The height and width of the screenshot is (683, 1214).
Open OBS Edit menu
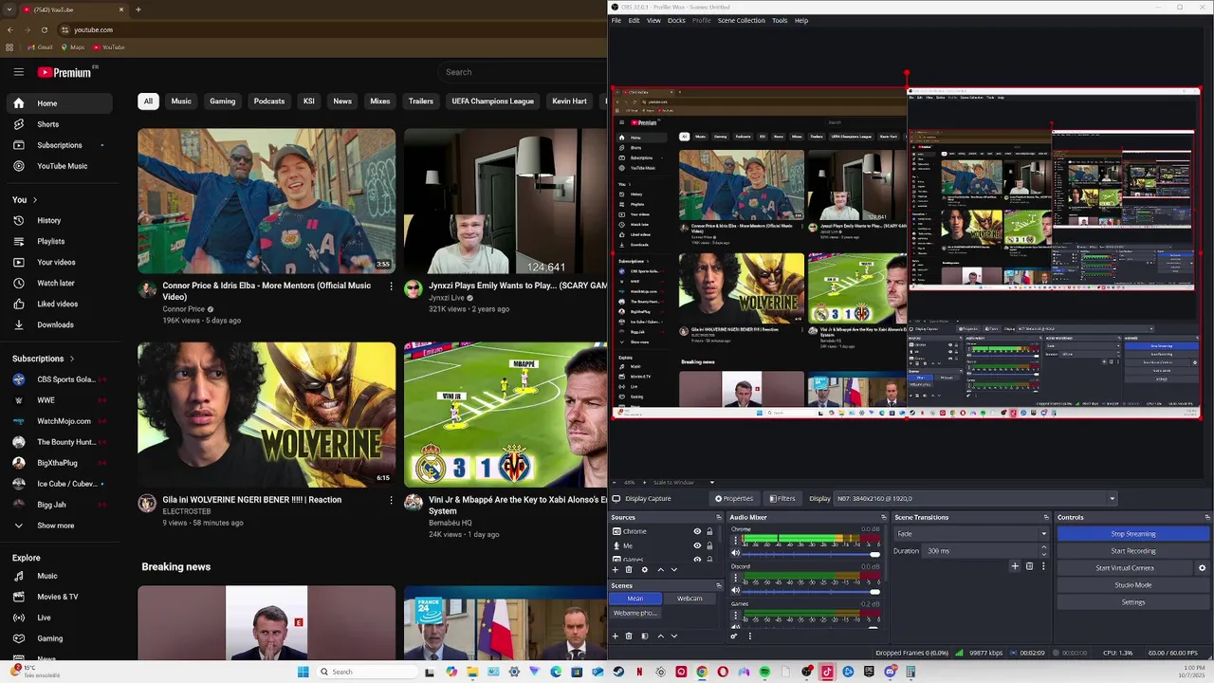point(634,20)
